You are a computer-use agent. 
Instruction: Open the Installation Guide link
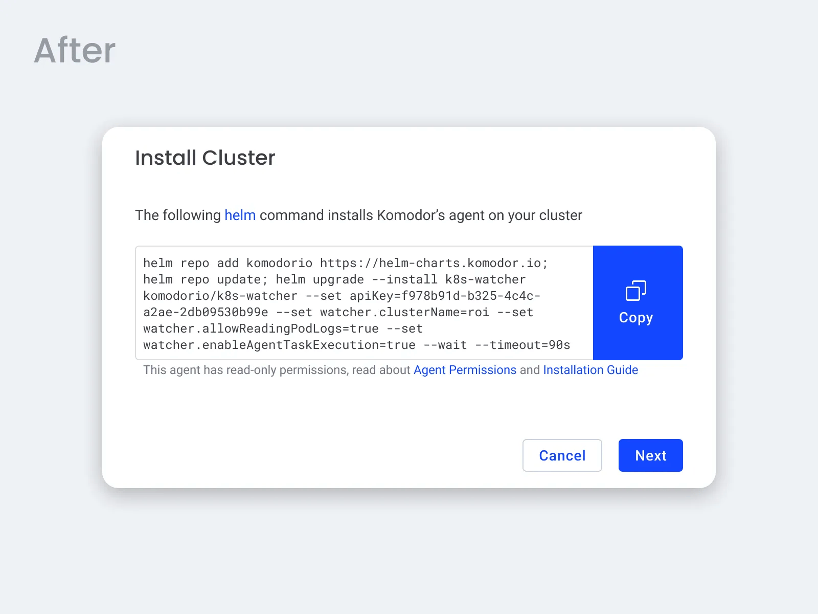pos(590,370)
